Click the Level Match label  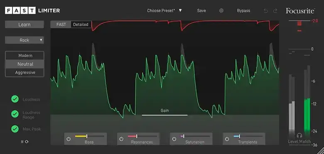(299, 142)
